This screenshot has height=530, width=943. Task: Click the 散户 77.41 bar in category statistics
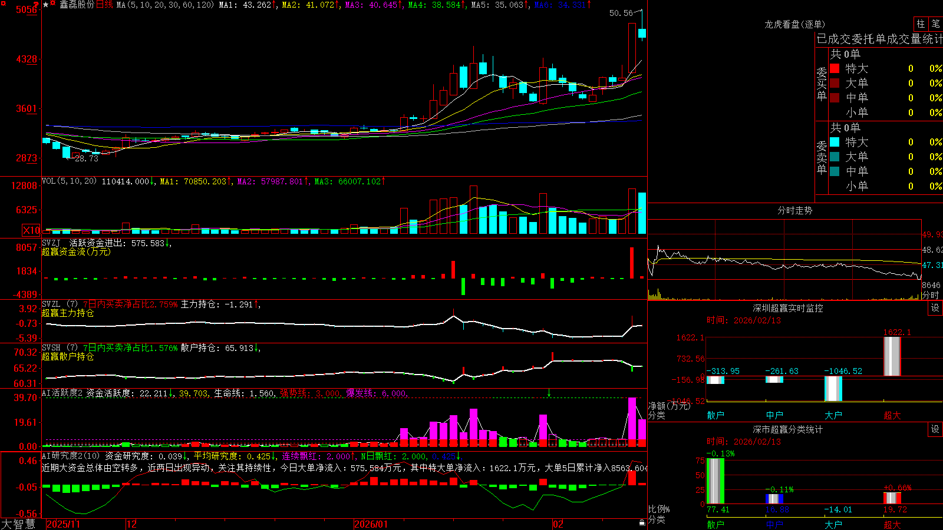[x=716, y=481]
